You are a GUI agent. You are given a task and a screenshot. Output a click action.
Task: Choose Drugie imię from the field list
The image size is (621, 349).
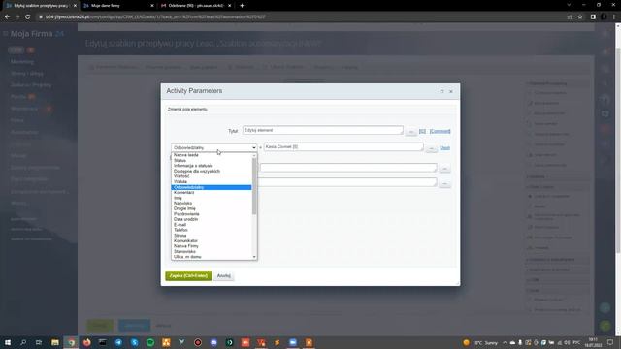click(x=212, y=208)
